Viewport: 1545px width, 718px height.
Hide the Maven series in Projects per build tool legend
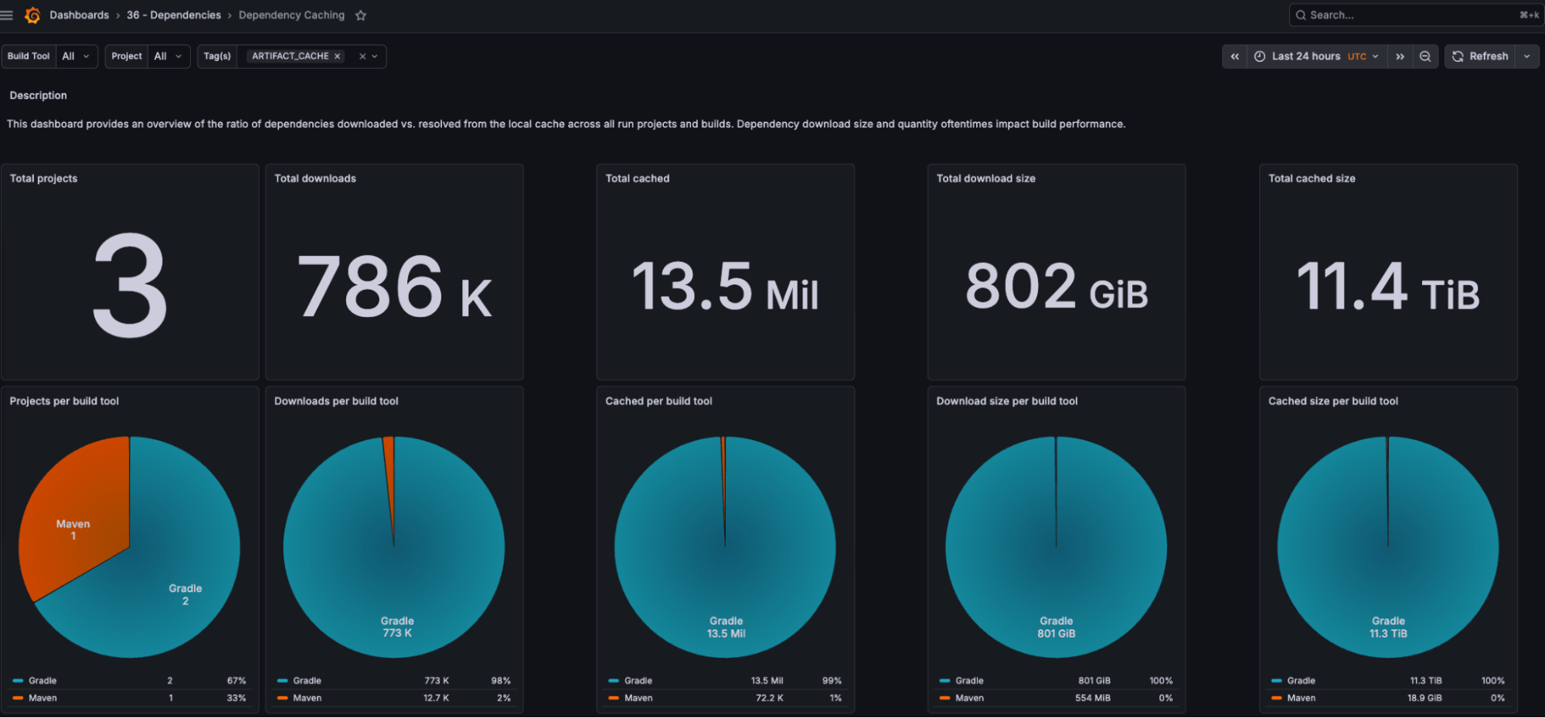tap(43, 697)
